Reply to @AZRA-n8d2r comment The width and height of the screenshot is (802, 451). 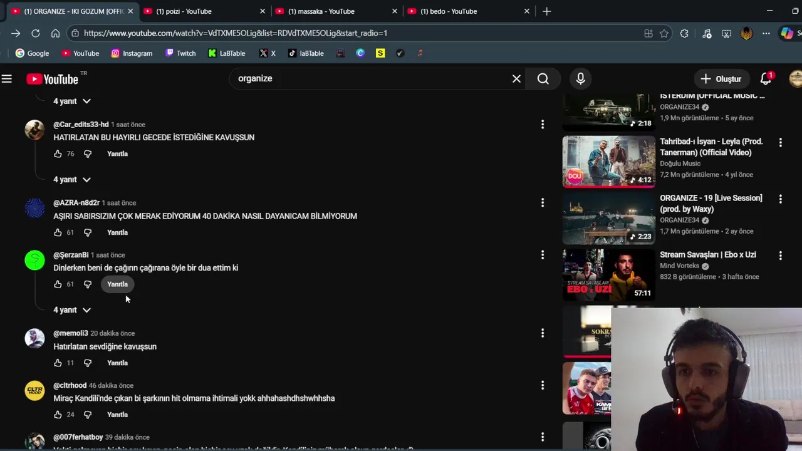tap(117, 232)
